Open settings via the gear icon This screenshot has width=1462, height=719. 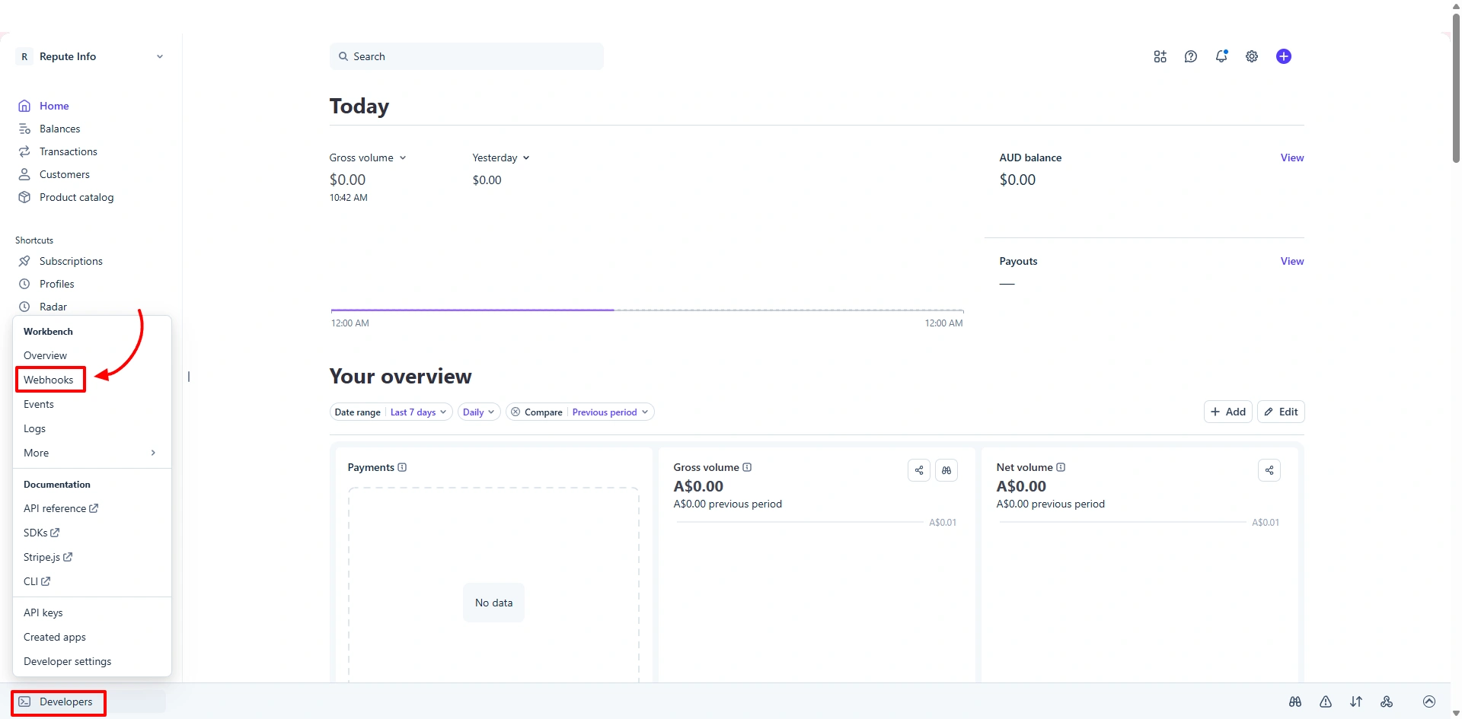(1251, 56)
